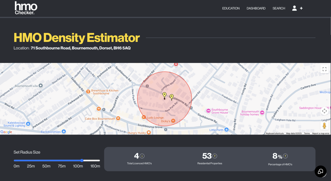This screenshot has height=181, width=331.
Task: Click Southbourne Grove House lodging marker
Action: pos(208,111)
